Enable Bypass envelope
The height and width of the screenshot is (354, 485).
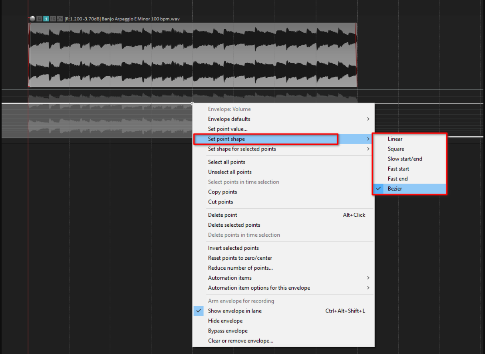click(228, 330)
